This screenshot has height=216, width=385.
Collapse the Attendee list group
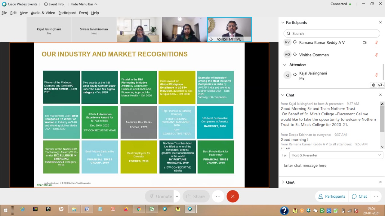click(285, 65)
